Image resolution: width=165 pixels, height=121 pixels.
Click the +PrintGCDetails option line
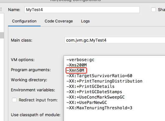coord(90,86)
